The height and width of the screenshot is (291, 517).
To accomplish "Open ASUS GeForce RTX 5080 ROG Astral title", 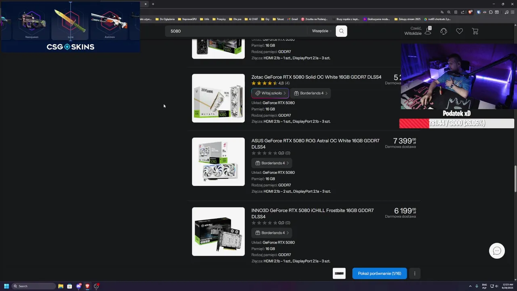I will [x=315, y=144].
